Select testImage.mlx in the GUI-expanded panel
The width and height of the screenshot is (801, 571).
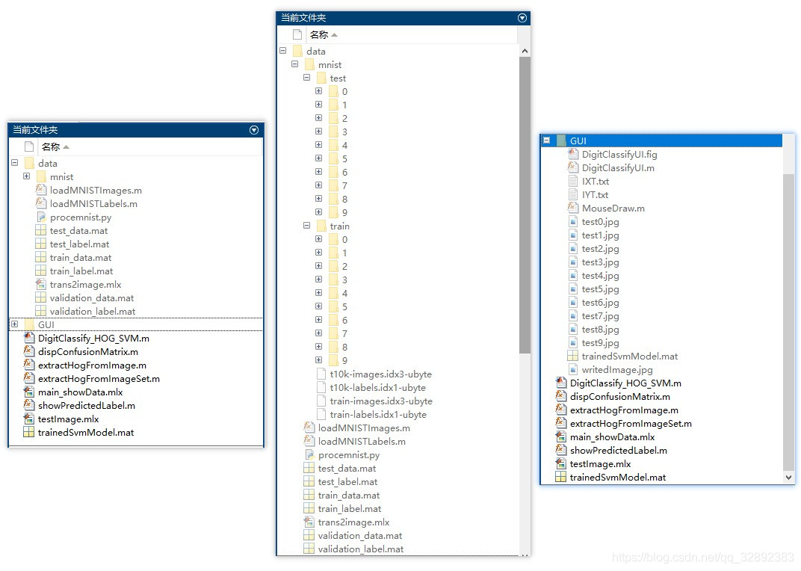click(600, 463)
